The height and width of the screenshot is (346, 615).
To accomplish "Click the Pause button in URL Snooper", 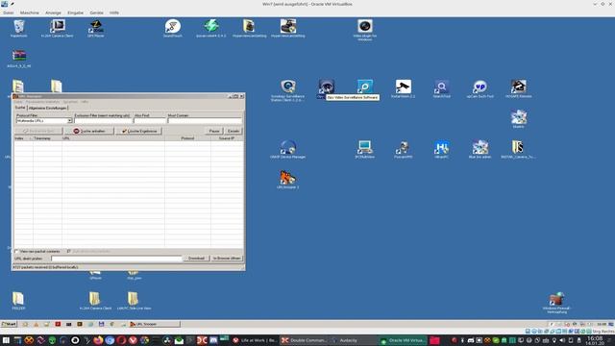I will (x=214, y=131).
